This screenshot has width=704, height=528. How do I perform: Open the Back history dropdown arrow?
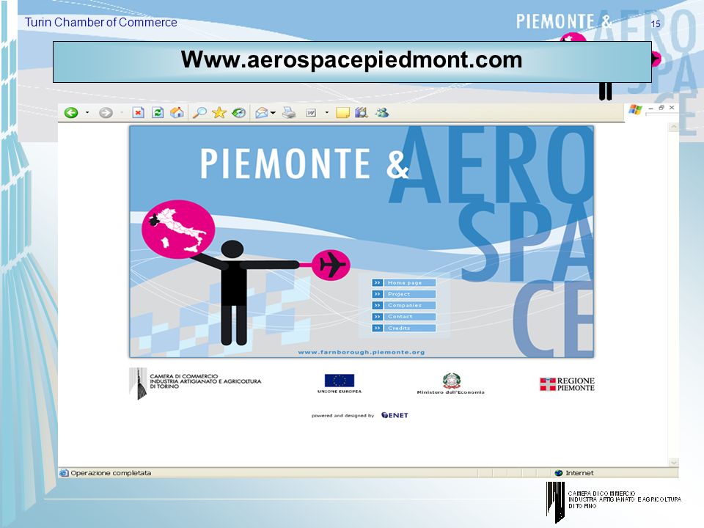pos(87,112)
